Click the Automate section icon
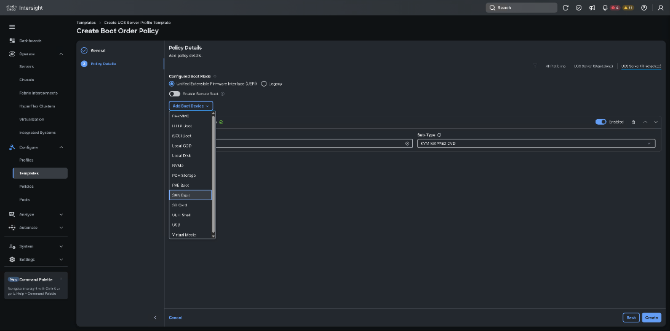Screen dimensions: 670x331 tap(12, 228)
